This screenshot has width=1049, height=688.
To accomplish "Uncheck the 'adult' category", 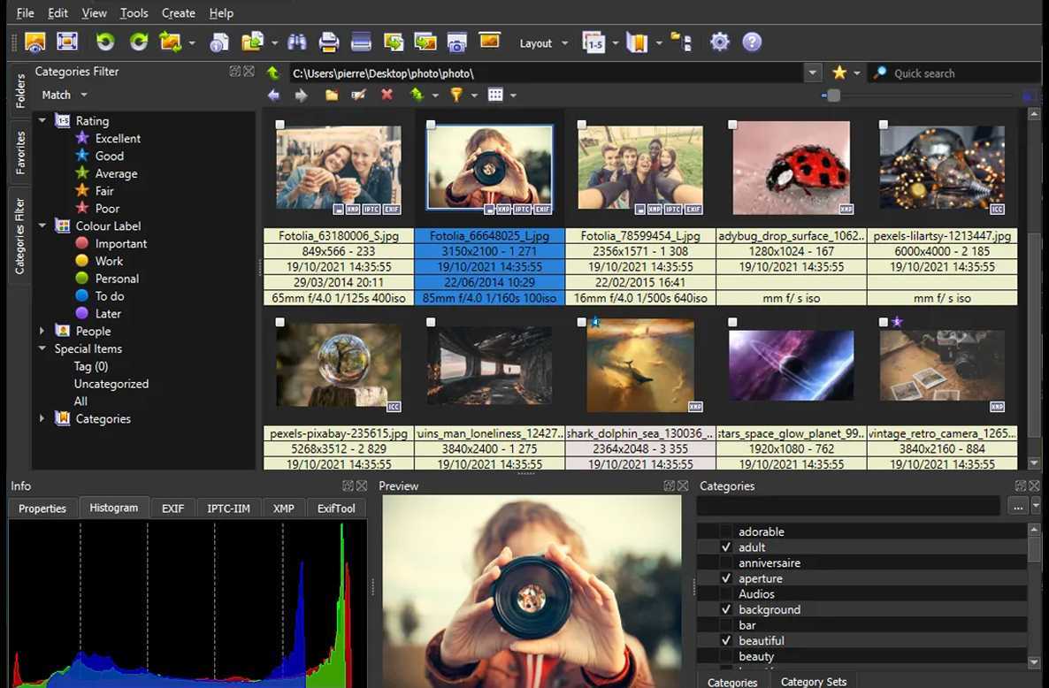I will [x=725, y=547].
